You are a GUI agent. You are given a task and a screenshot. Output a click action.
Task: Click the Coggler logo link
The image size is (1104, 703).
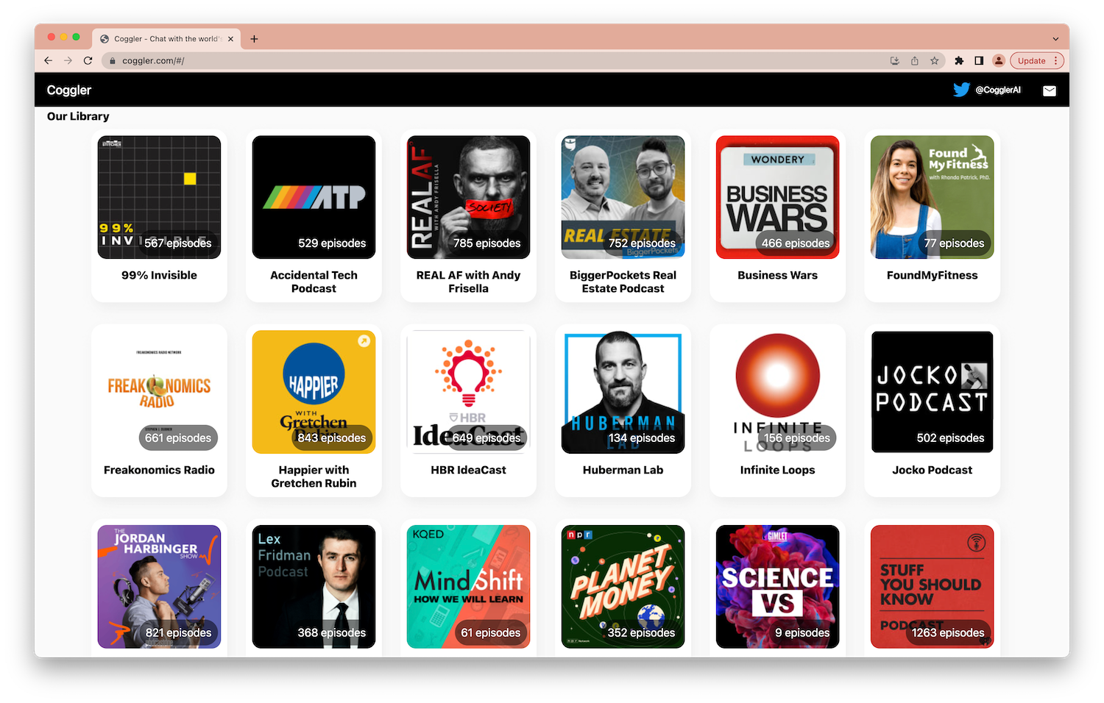point(69,90)
